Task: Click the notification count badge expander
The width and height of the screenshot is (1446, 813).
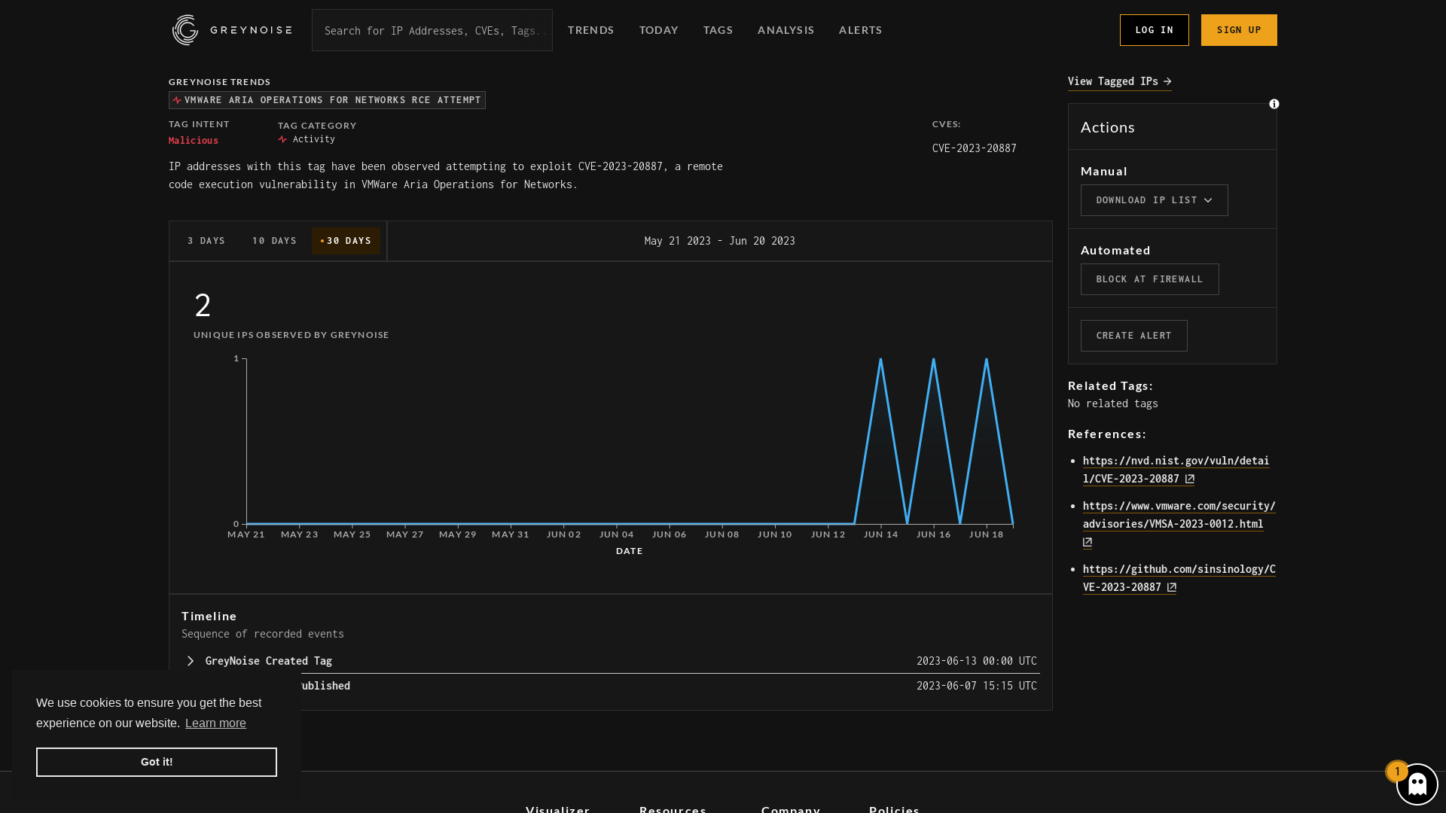Action: pyautogui.click(x=1399, y=772)
